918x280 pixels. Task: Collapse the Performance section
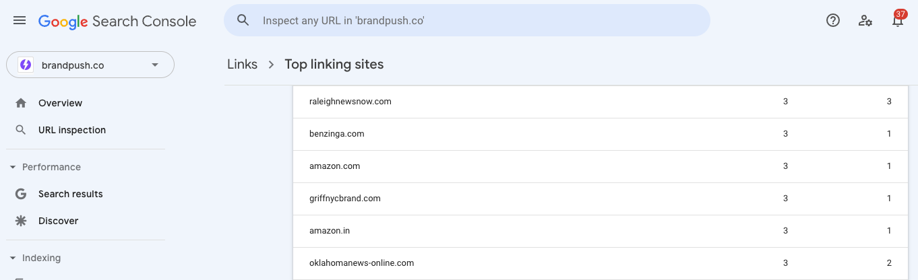click(x=13, y=167)
